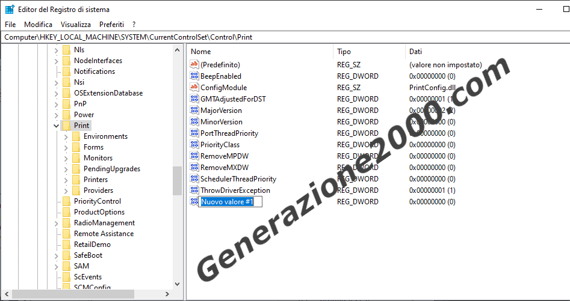Image resolution: width=570 pixels, height=301 pixels.
Task: Click the registry path address bar
Action: pos(285,37)
